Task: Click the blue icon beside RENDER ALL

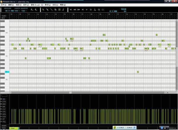Action: point(162,128)
